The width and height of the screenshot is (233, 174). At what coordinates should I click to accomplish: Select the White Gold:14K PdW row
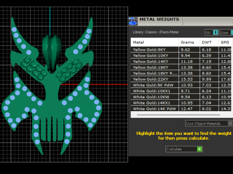click(x=181, y=109)
